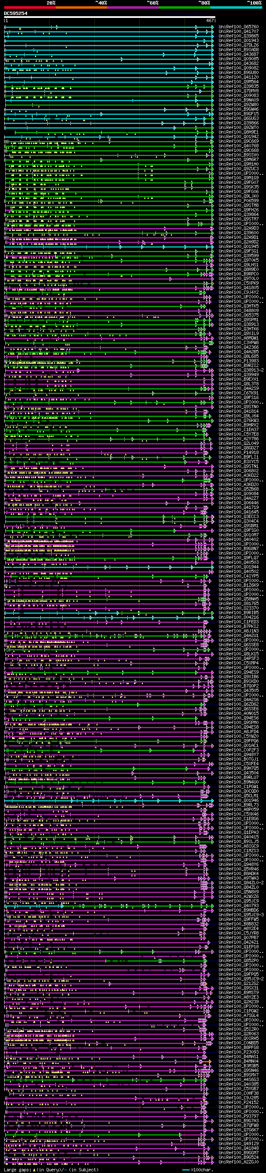Click the cyan ~100% identity legend segment

pos(236,7)
